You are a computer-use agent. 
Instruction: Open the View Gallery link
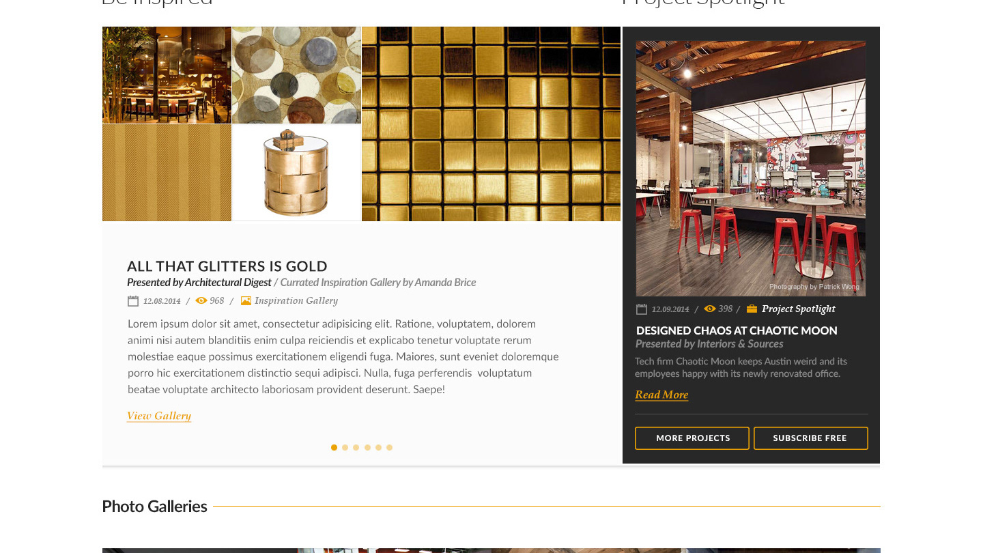(159, 416)
